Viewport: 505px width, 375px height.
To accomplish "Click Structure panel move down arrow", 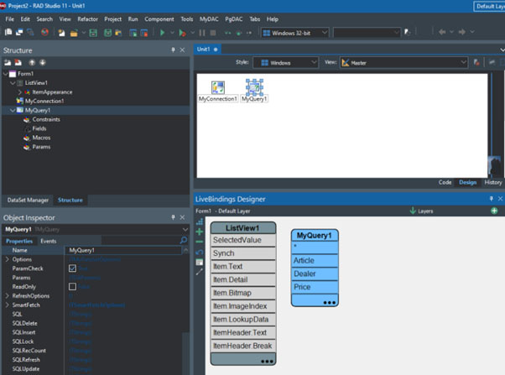I will pos(43,62).
